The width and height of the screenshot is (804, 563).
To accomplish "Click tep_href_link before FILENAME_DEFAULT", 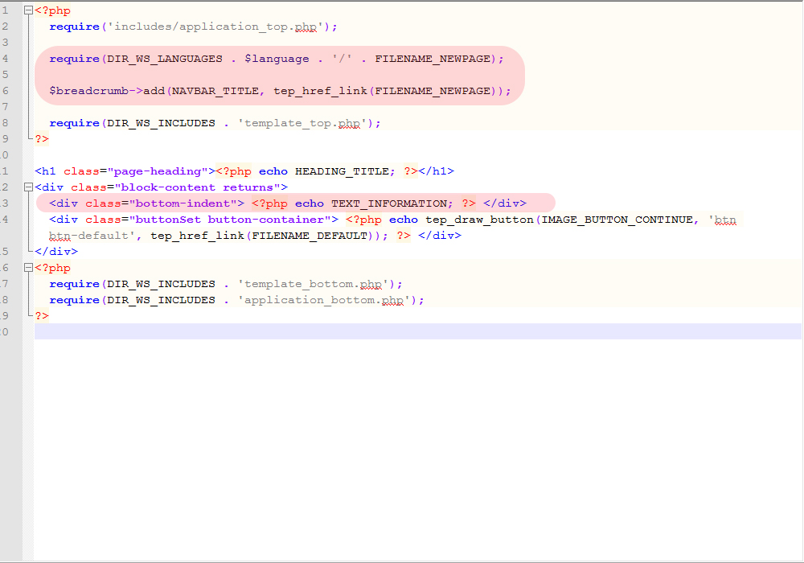I will [x=198, y=236].
